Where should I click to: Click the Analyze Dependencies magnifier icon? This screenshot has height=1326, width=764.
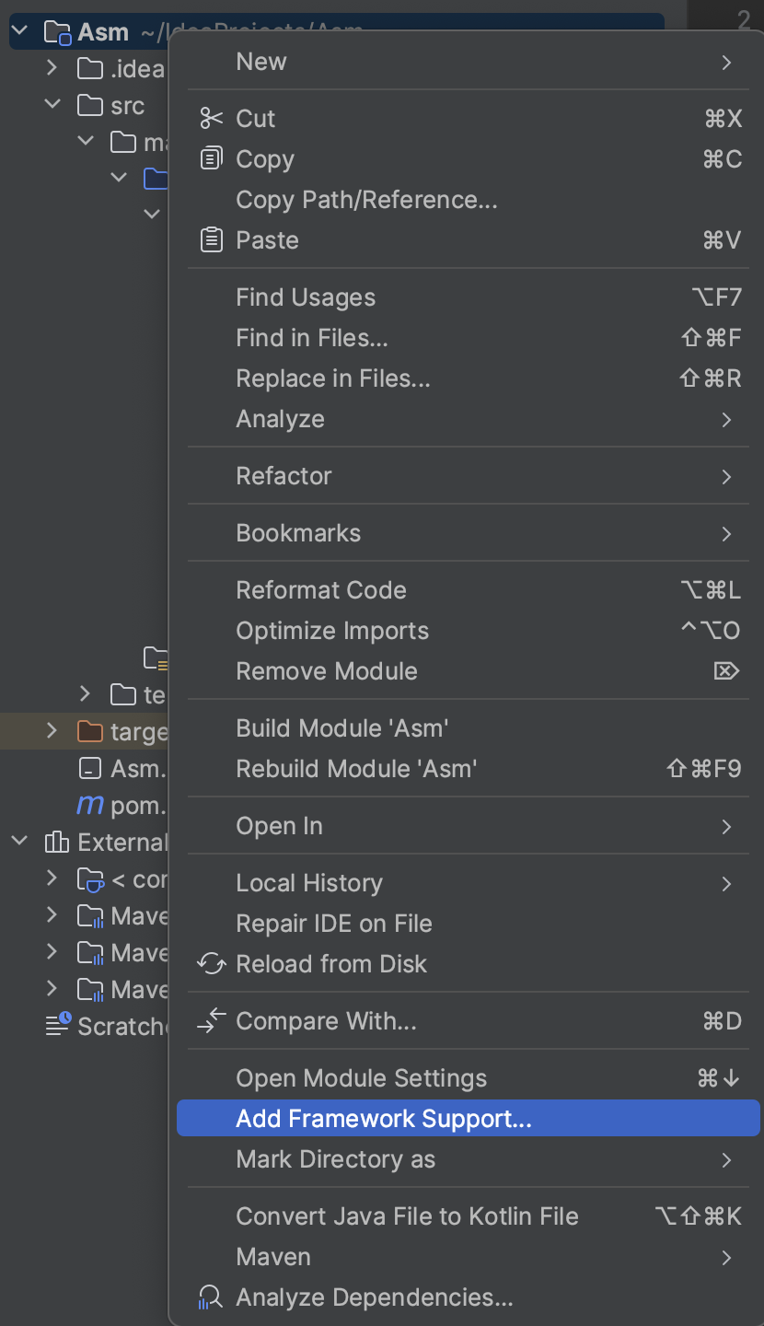(x=212, y=1298)
